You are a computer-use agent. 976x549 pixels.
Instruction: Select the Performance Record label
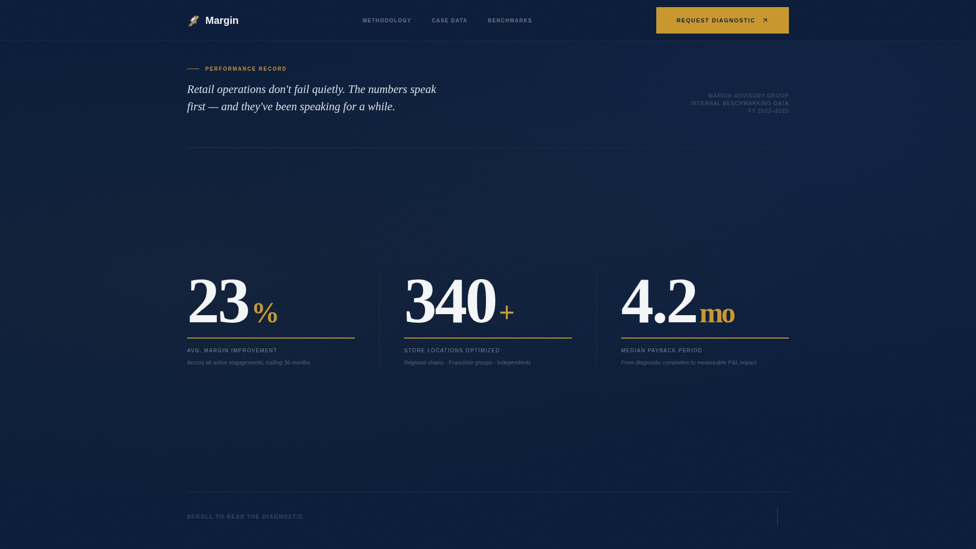(246, 69)
